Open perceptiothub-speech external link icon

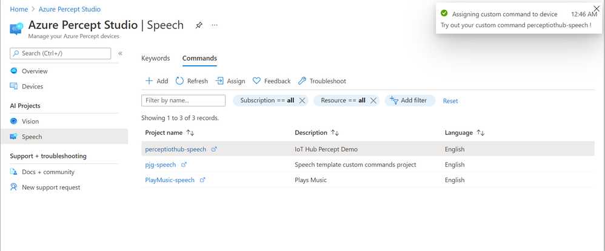214,149
